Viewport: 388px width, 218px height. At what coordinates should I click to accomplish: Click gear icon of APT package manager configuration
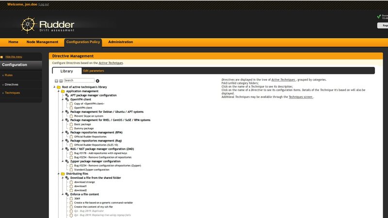point(67,95)
